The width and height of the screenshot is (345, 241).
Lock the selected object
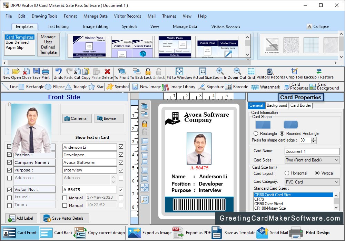tap(148, 71)
